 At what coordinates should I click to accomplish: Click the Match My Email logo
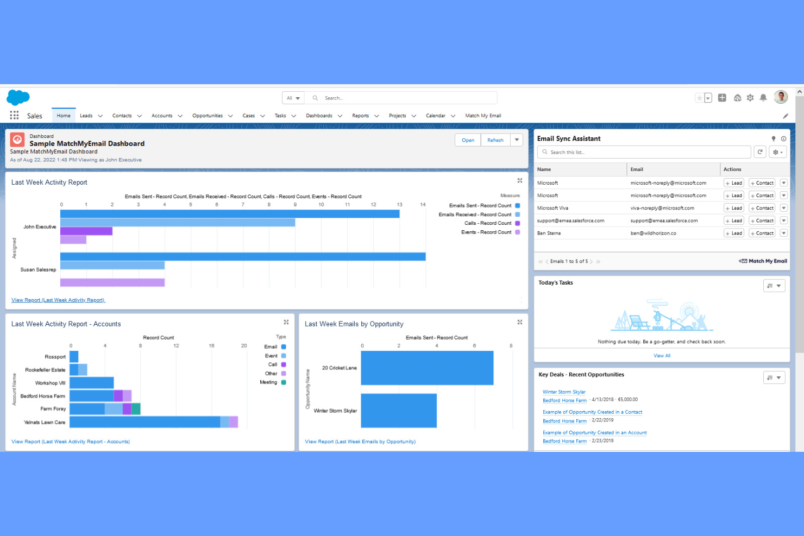click(763, 261)
